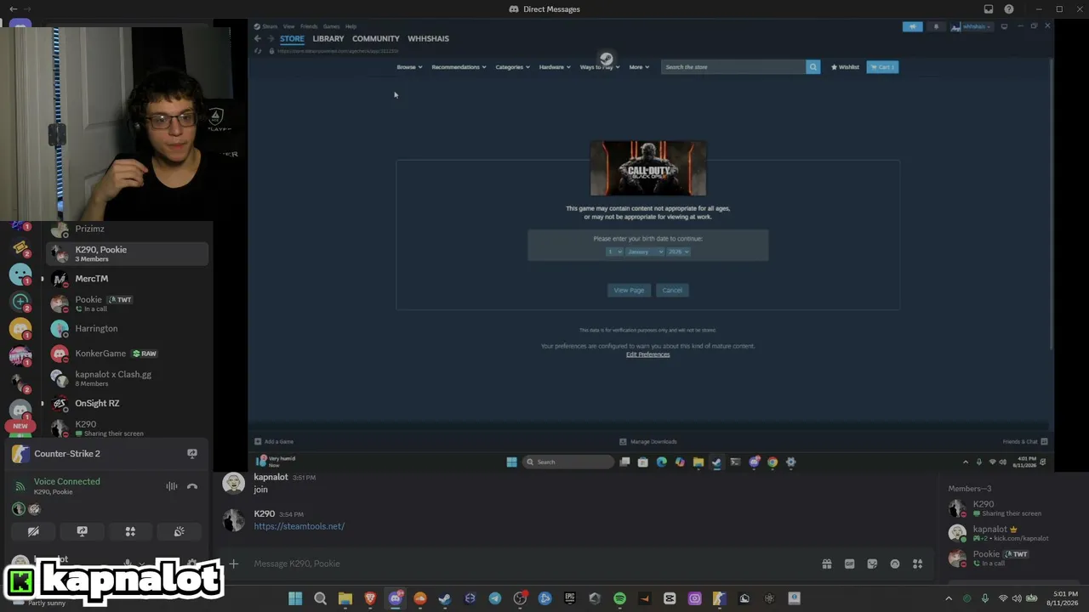Open the K290, Pookie group DM
The width and height of the screenshot is (1089, 612).
coord(127,253)
